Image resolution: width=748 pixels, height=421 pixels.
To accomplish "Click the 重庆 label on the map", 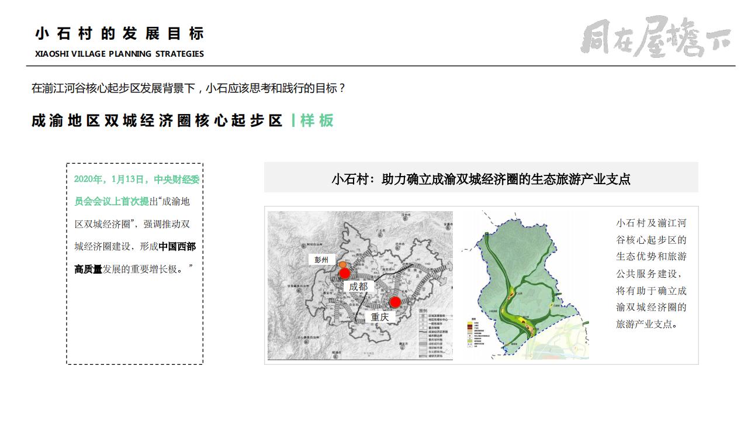I will click(x=380, y=317).
